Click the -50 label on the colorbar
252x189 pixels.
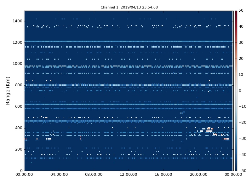242,170
